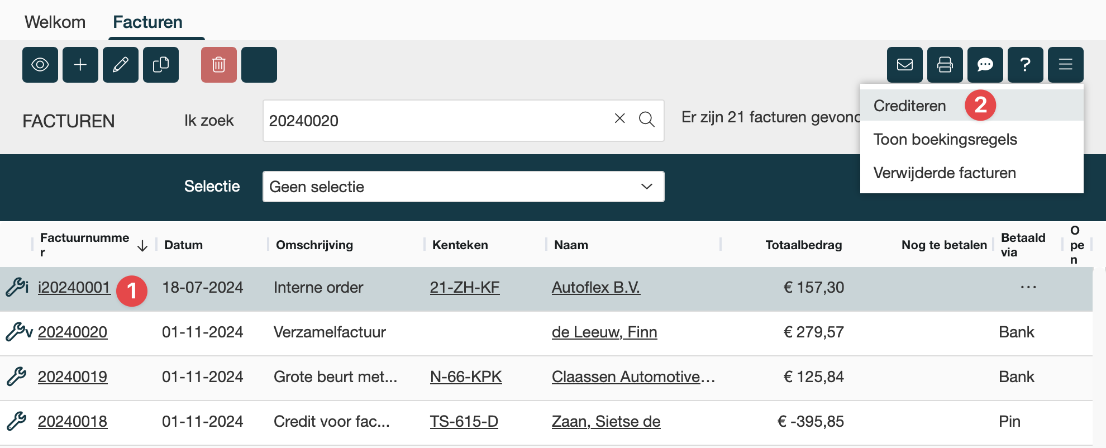
Task: Sort by Factuurnummer column arrow
Action: (142, 246)
